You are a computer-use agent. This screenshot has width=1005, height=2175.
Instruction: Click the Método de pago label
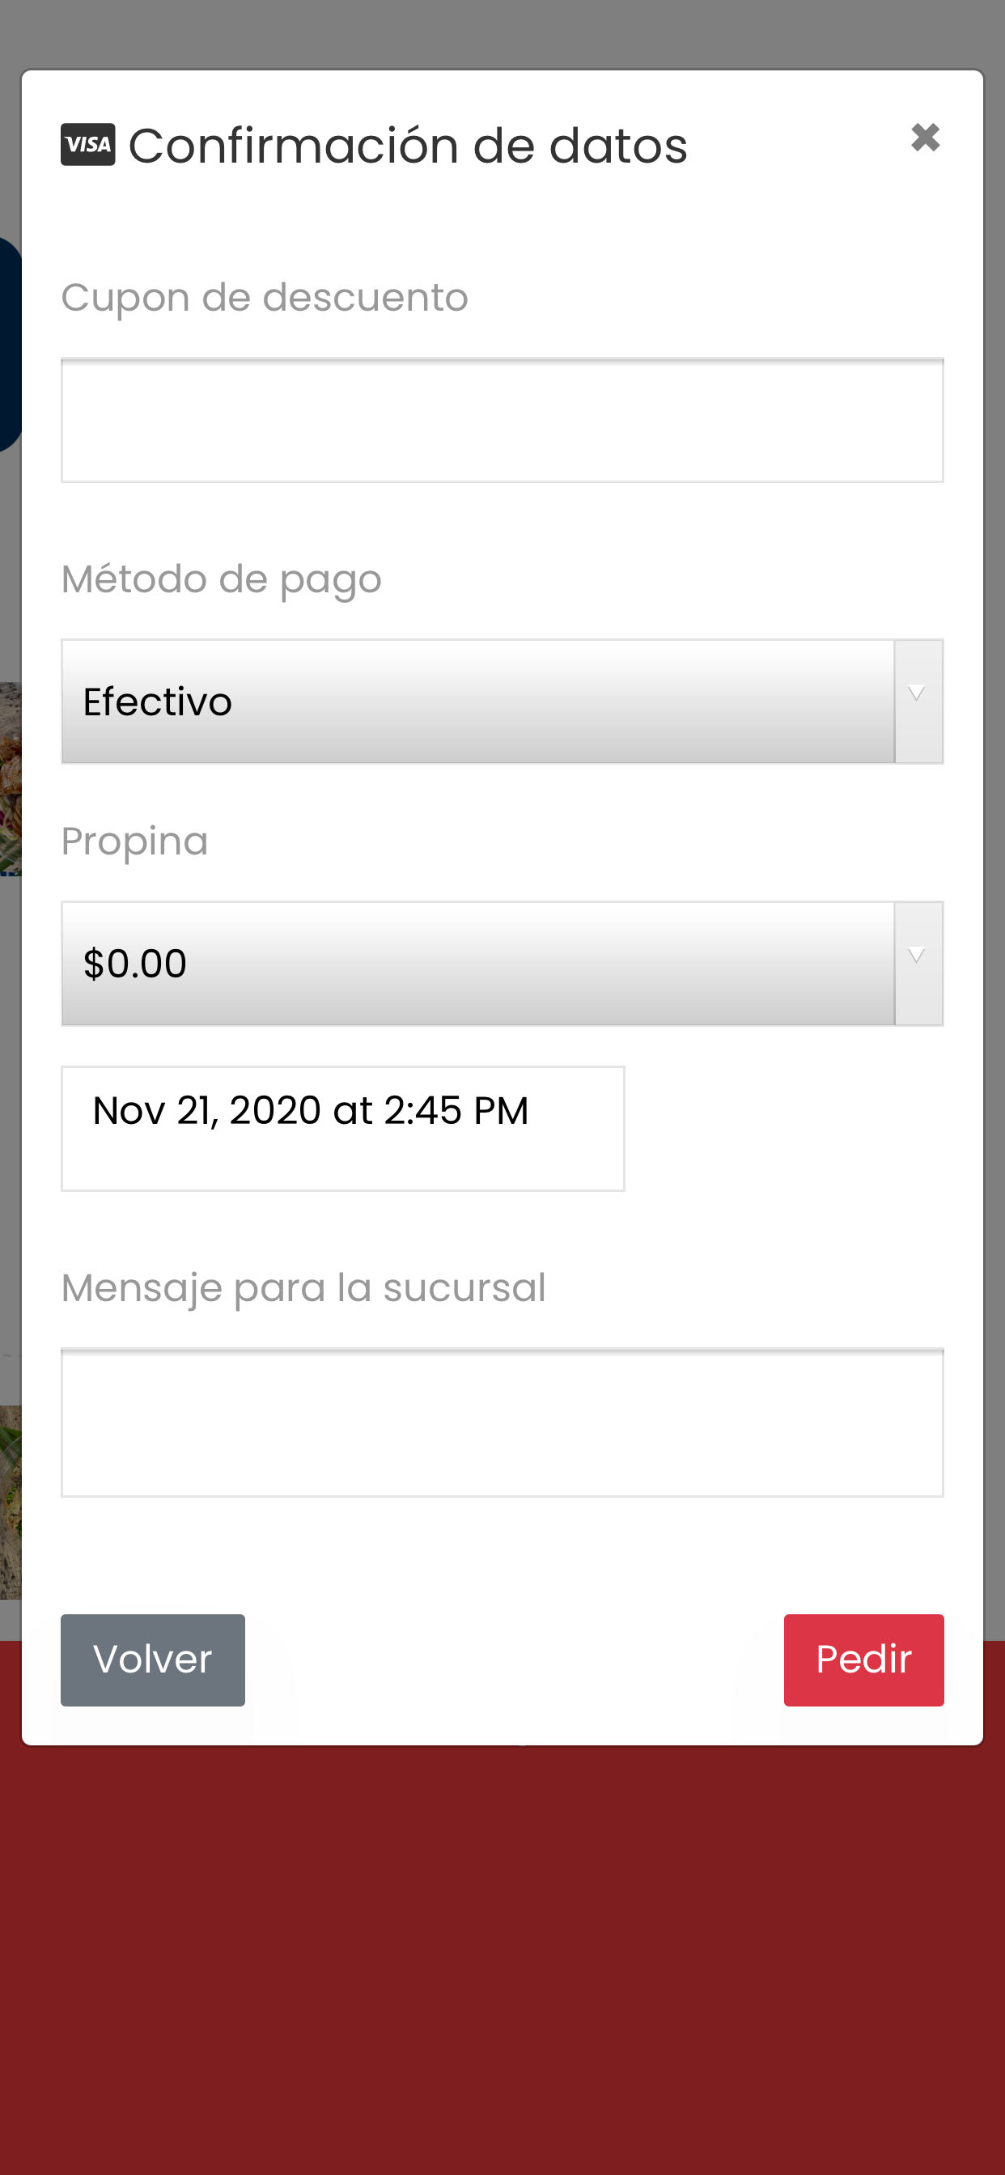coord(221,579)
